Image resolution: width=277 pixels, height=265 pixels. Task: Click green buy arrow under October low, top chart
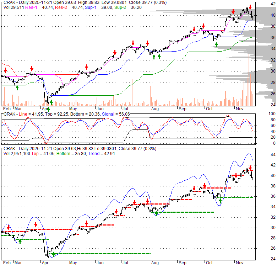[x=216, y=45]
